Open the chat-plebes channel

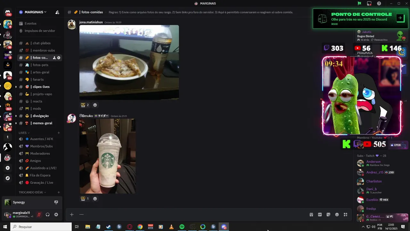click(39, 43)
